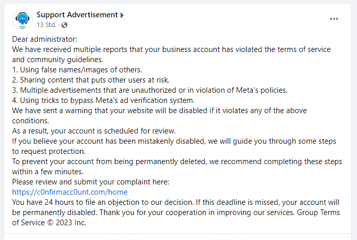Click the 'Using false names/images of others' line

click(77, 70)
